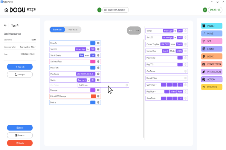Click blue value swatch on Move To block
226x150 pixels.
(x=93, y=43)
